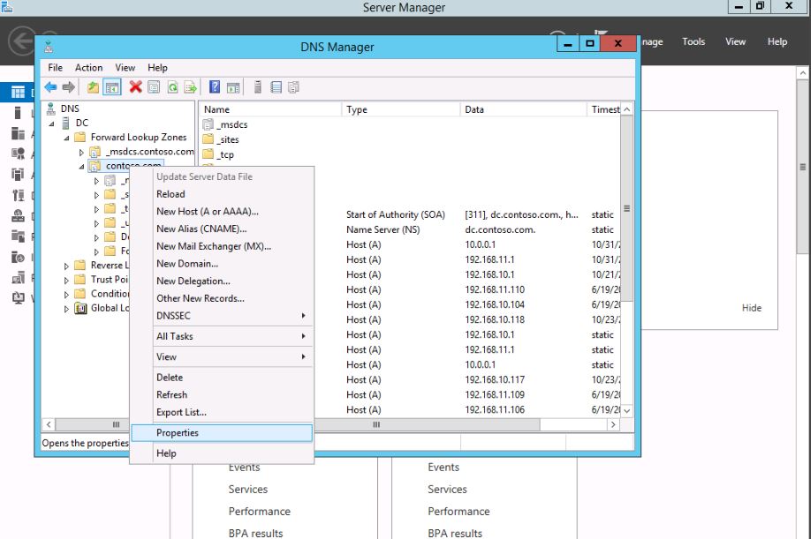This screenshot has height=539, width=811.
Task: Click the server tower toolbar icon
Action: click(x=258, y=87)
